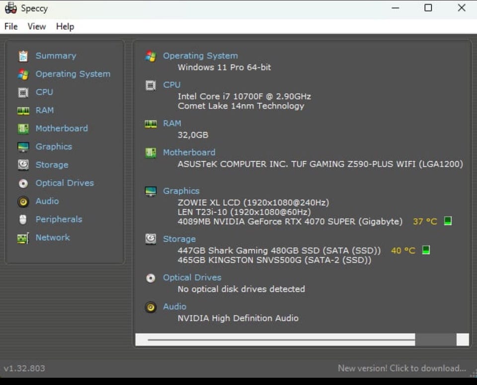This screenshot has width=477, height=385.
Task: Click the CPU chip icon in sidebar
Action: [23, 92]
